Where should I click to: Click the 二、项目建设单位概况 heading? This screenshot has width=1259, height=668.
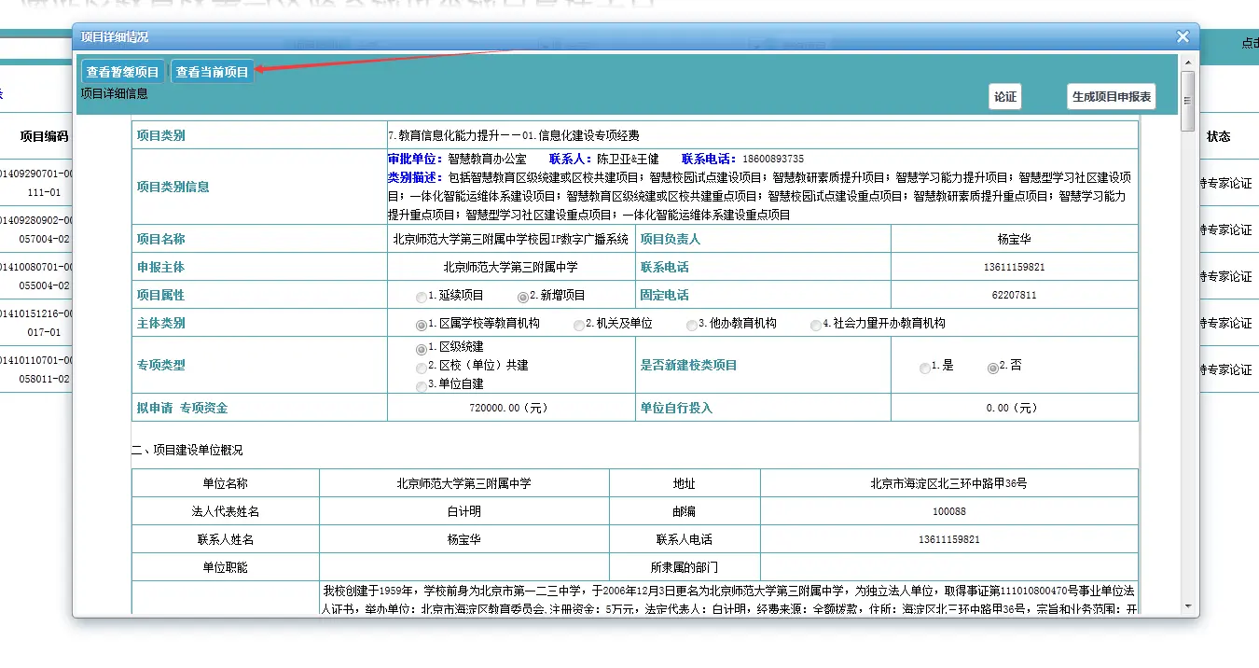pyautogui.click(x=187, y=450)
